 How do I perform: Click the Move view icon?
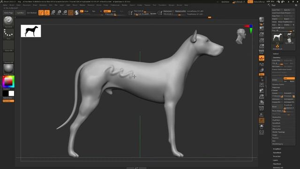click(262, 91)
